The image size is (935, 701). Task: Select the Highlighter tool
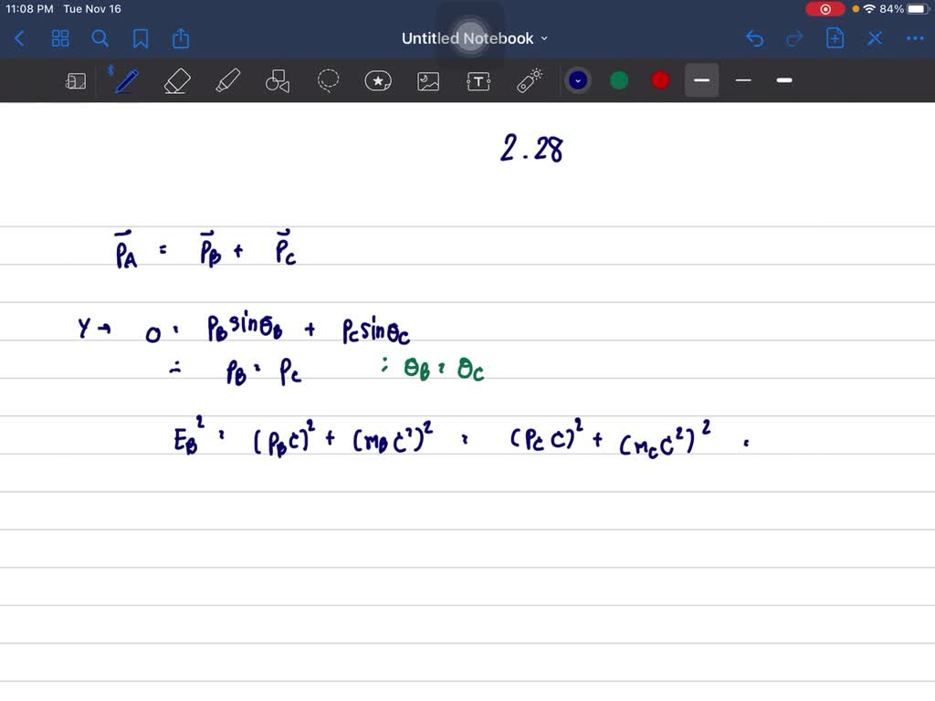(x=227, y=80)
